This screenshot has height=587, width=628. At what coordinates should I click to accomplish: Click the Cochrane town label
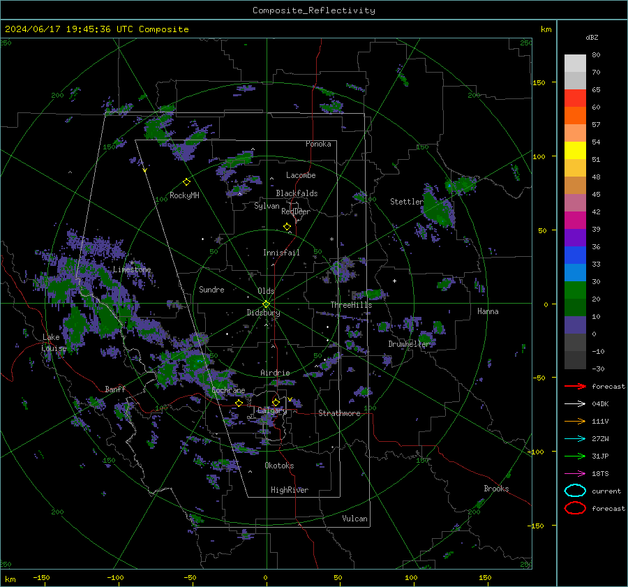click(x=228, y=390)
